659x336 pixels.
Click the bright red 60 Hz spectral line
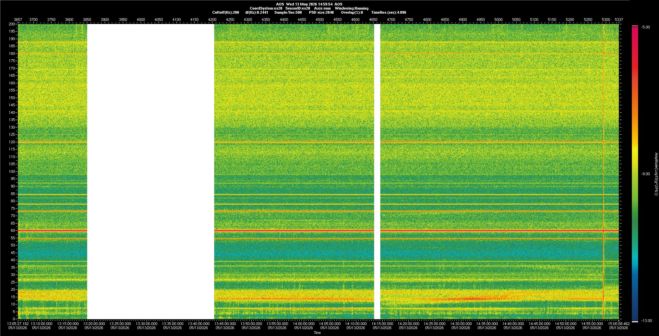319,230
